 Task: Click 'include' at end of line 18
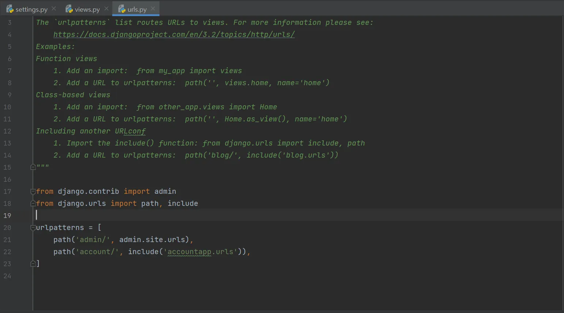click(183, 204)
